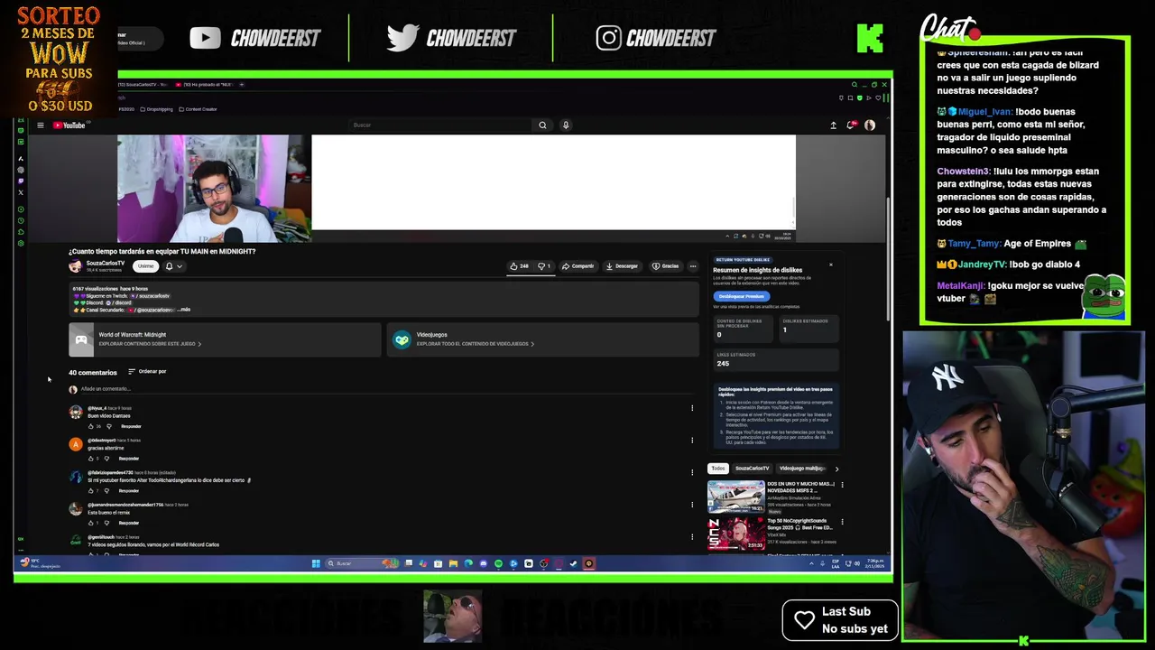Select the Todos filter chip
1155x650 pixels.
click(717, 469)
